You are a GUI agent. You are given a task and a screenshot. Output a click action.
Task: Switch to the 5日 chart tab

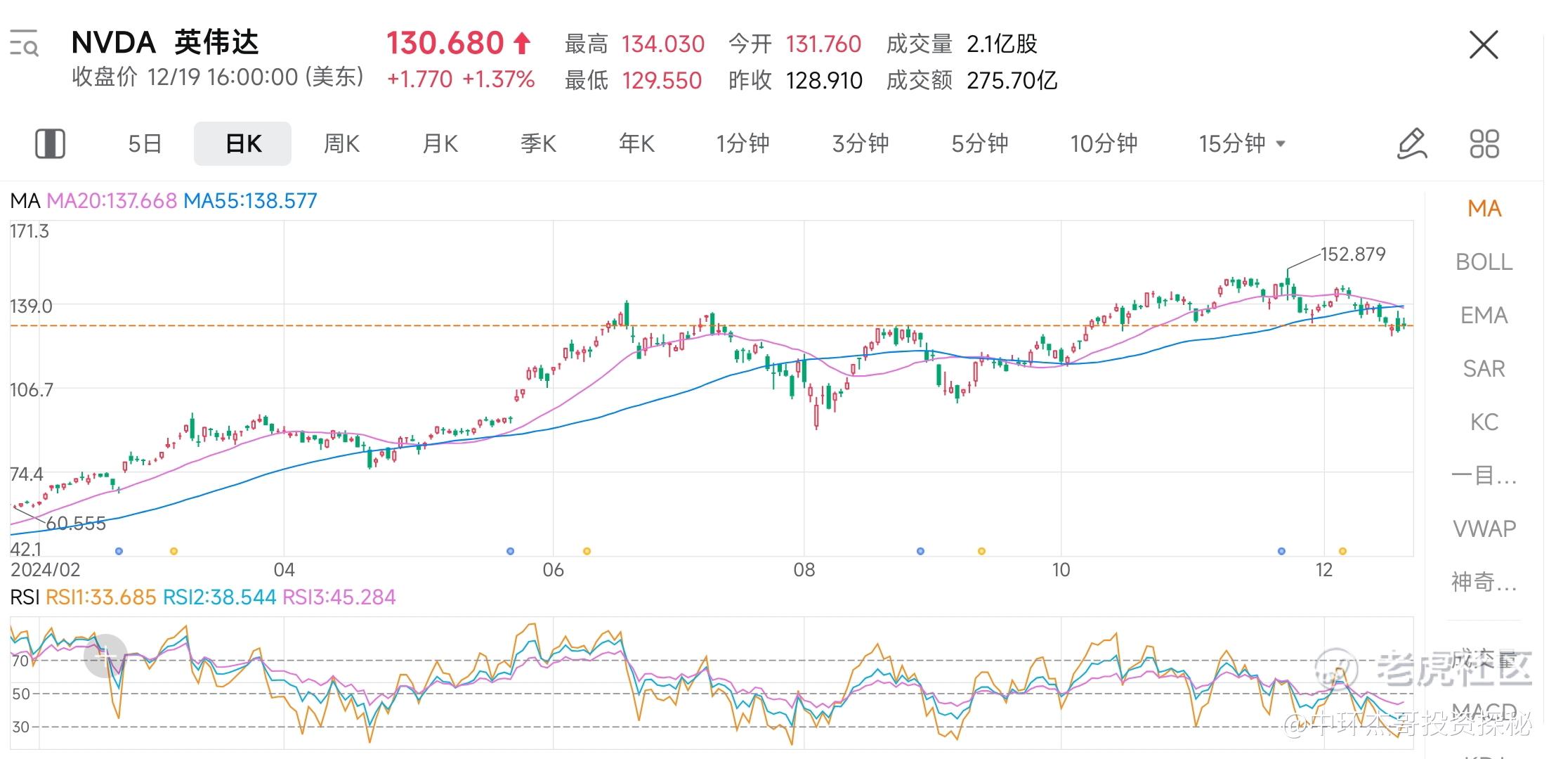tap(145, 144)
